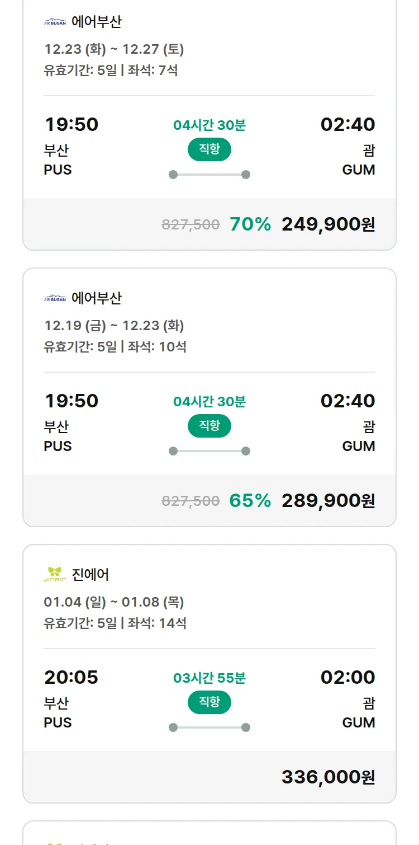Click the 진에어 airline name
The image size is (419, 845).
[91, 574]
